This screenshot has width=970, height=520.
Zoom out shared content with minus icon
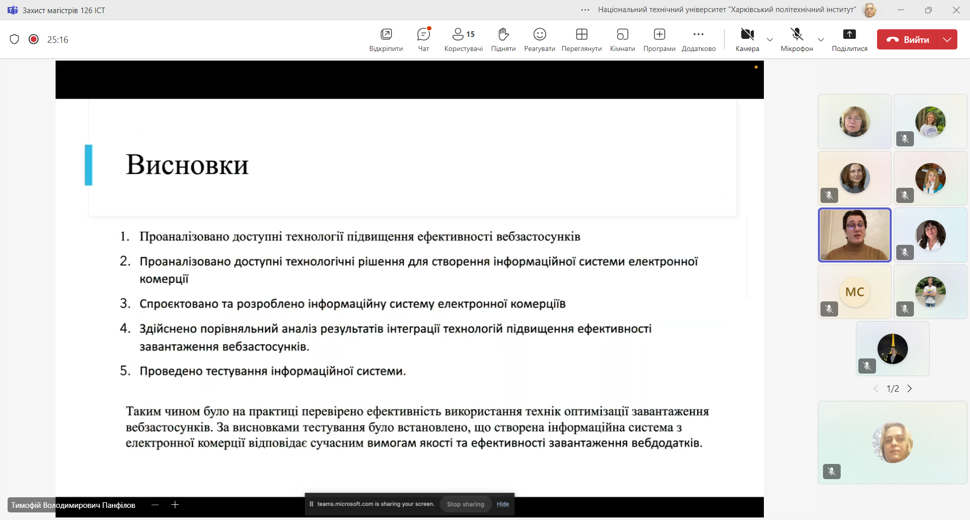(155, 505)
